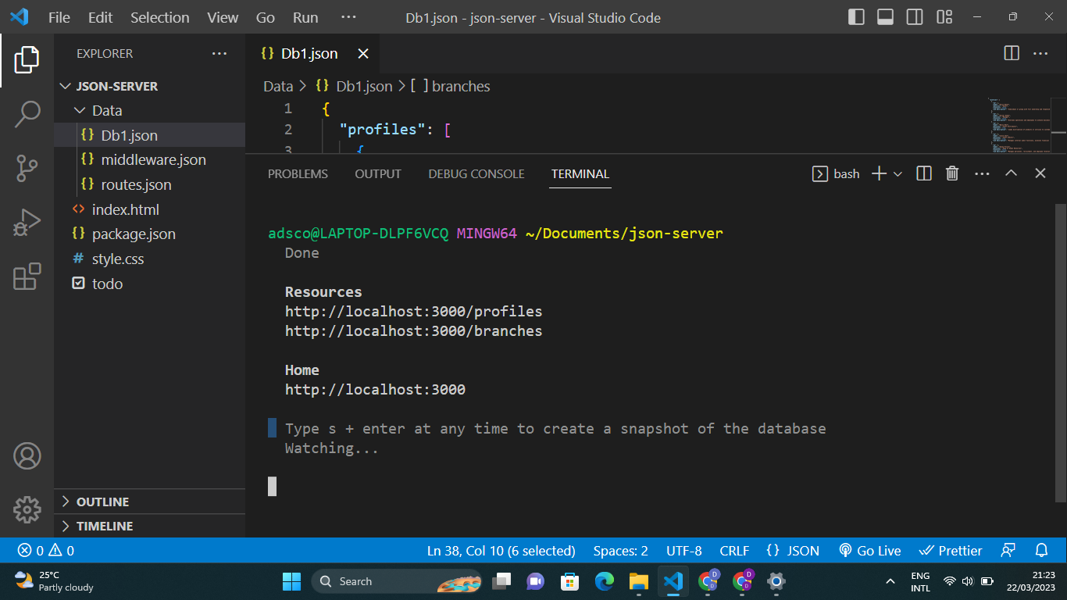The image size is (1067, 600).
Task: Toggle panel layout button
Action: [885, 17]
